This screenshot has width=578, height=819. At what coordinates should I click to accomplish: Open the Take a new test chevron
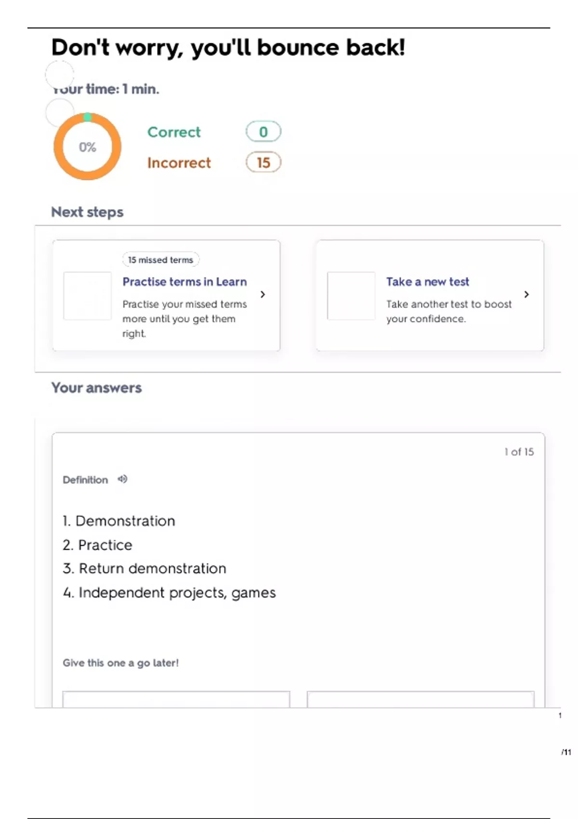(x=526, y=294)
